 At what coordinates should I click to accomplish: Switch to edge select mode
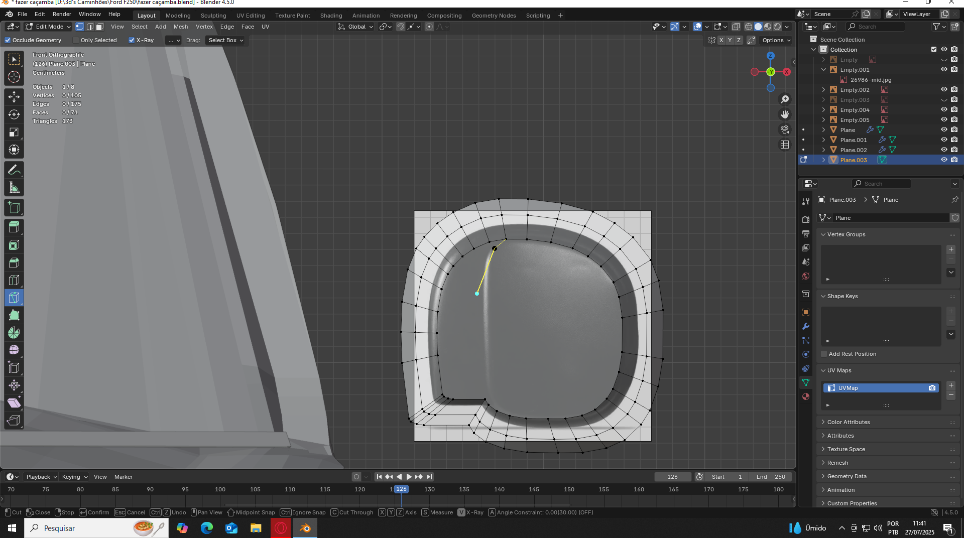(90, 27)
